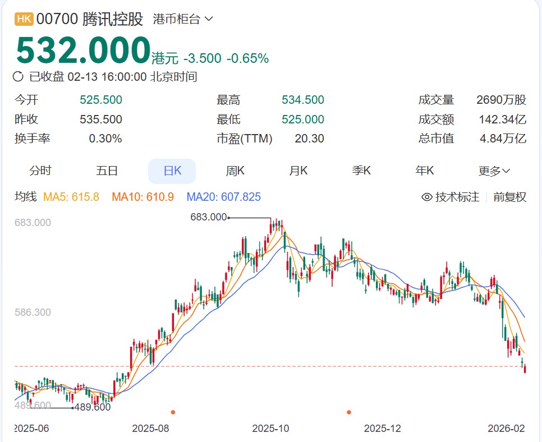Image resolution: width=542 pixels, height=442 pixels.
Task: Click the orange event dot near 2025-12
Action: click(x=349, y=412)
